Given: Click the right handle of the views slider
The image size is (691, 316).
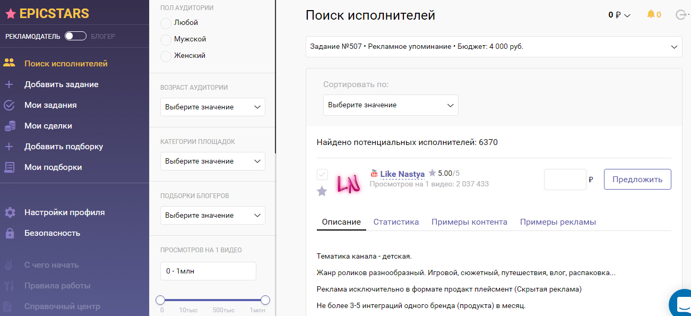Looking at the screenshot, I should coord(265,300).
